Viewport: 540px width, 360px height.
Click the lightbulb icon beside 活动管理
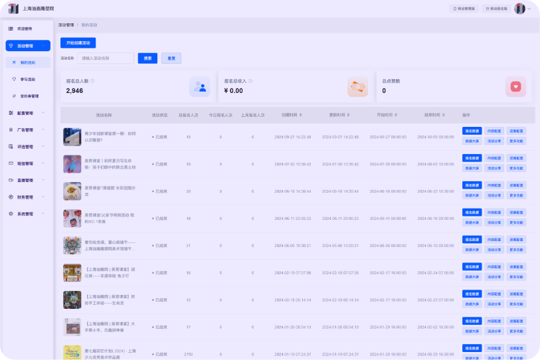coord(11,45)
